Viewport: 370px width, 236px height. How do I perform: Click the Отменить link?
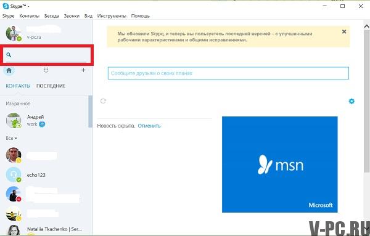tap(149, 126)
